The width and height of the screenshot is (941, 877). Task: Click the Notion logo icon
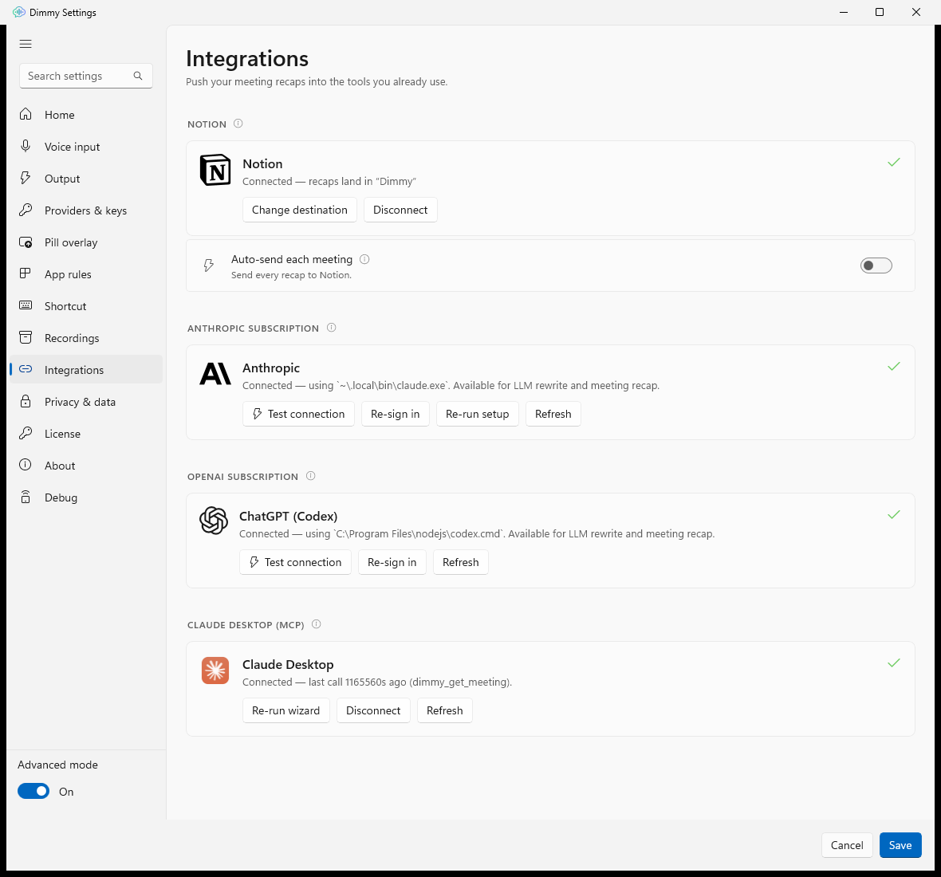click(x=215, y=171)
